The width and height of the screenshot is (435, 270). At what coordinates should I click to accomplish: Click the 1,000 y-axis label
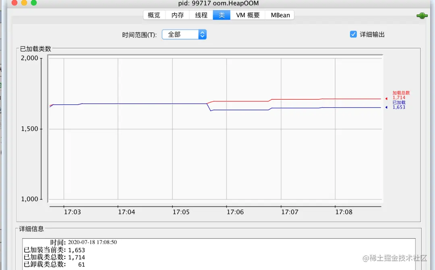[x=29, y=199]
